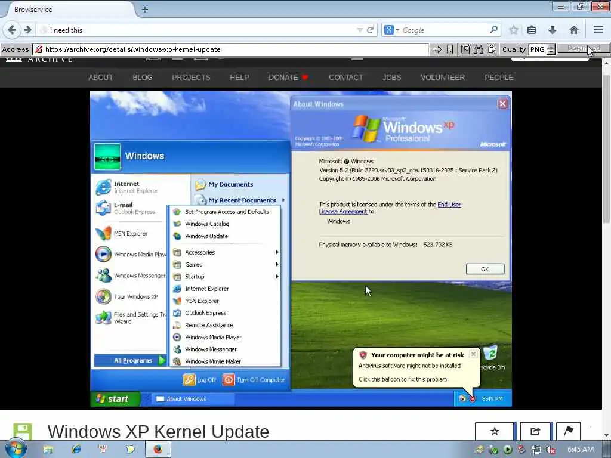Click Firefox icon in Windows 7 taskbar
Viewport: 611px width, 458px height.
click(158, 450)
